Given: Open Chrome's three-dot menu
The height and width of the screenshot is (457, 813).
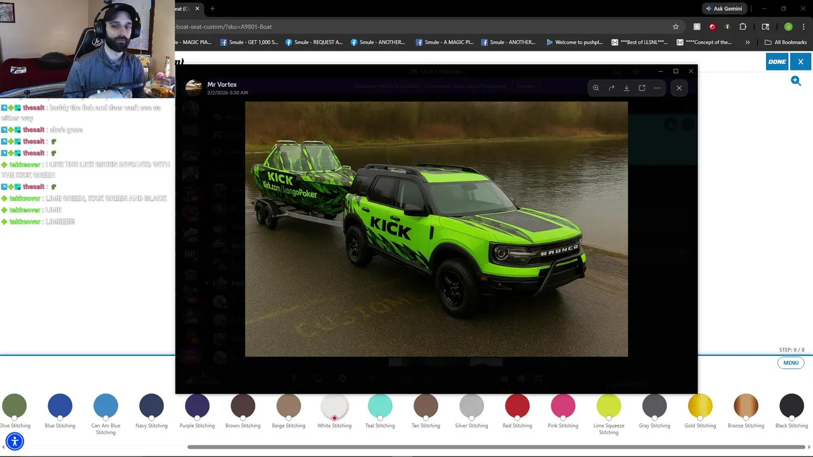Looking at the screenshot, I should (x=803, y=27).
